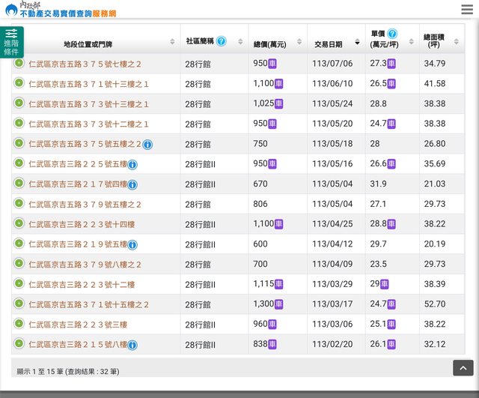
Task: Expand row details for 京吉五路375號七樓之2
Action: (x=19, y=63)
